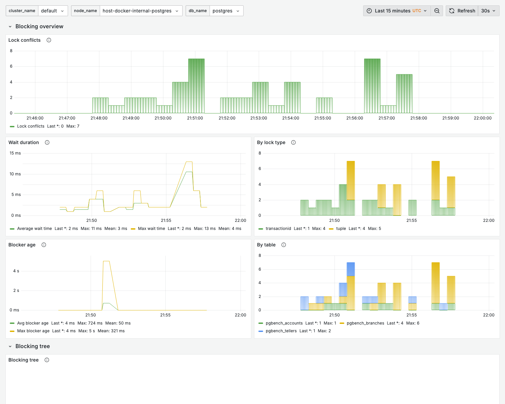Collapse the Blocking overview section
505x404 pixels.
point(10,26)
